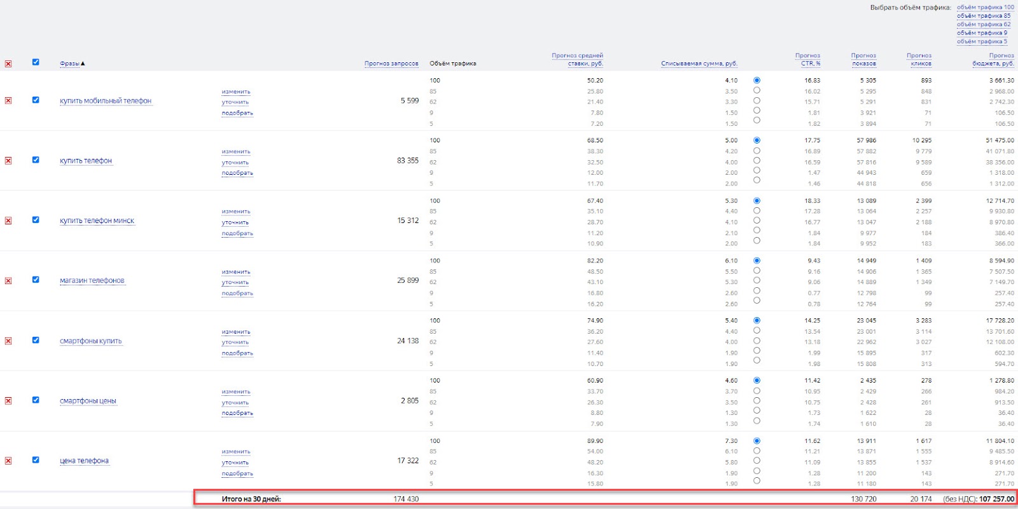The height and width of the screenshot is (509, 1018).
Task: Choose объём трафика 5 link at top
Action: click(982, 41)
